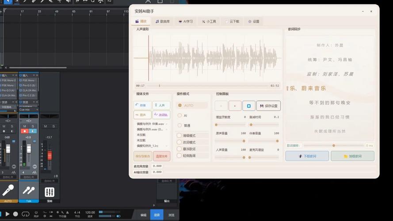This screenshot has width=393, height=221.
Task: Expand the 偏爱与例外_1.lrc file entry arrow
Action: click(x=167, y=146)
